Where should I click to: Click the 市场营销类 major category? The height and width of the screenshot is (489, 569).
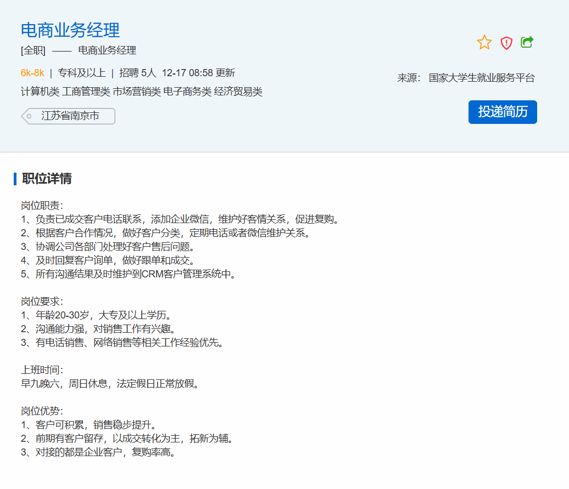tap(136, 92)
